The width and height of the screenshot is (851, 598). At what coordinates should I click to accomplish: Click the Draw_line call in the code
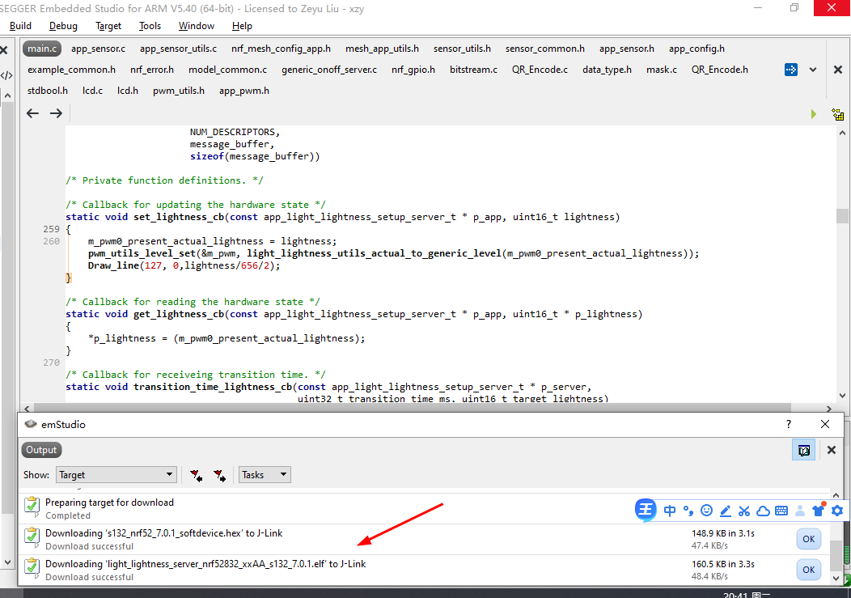tap(184, 265)
